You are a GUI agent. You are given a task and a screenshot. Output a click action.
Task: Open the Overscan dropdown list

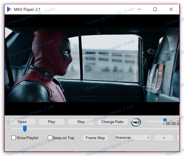coord(133,138)
